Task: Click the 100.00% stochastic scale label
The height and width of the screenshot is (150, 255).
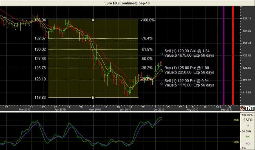Action: (247, 115)
